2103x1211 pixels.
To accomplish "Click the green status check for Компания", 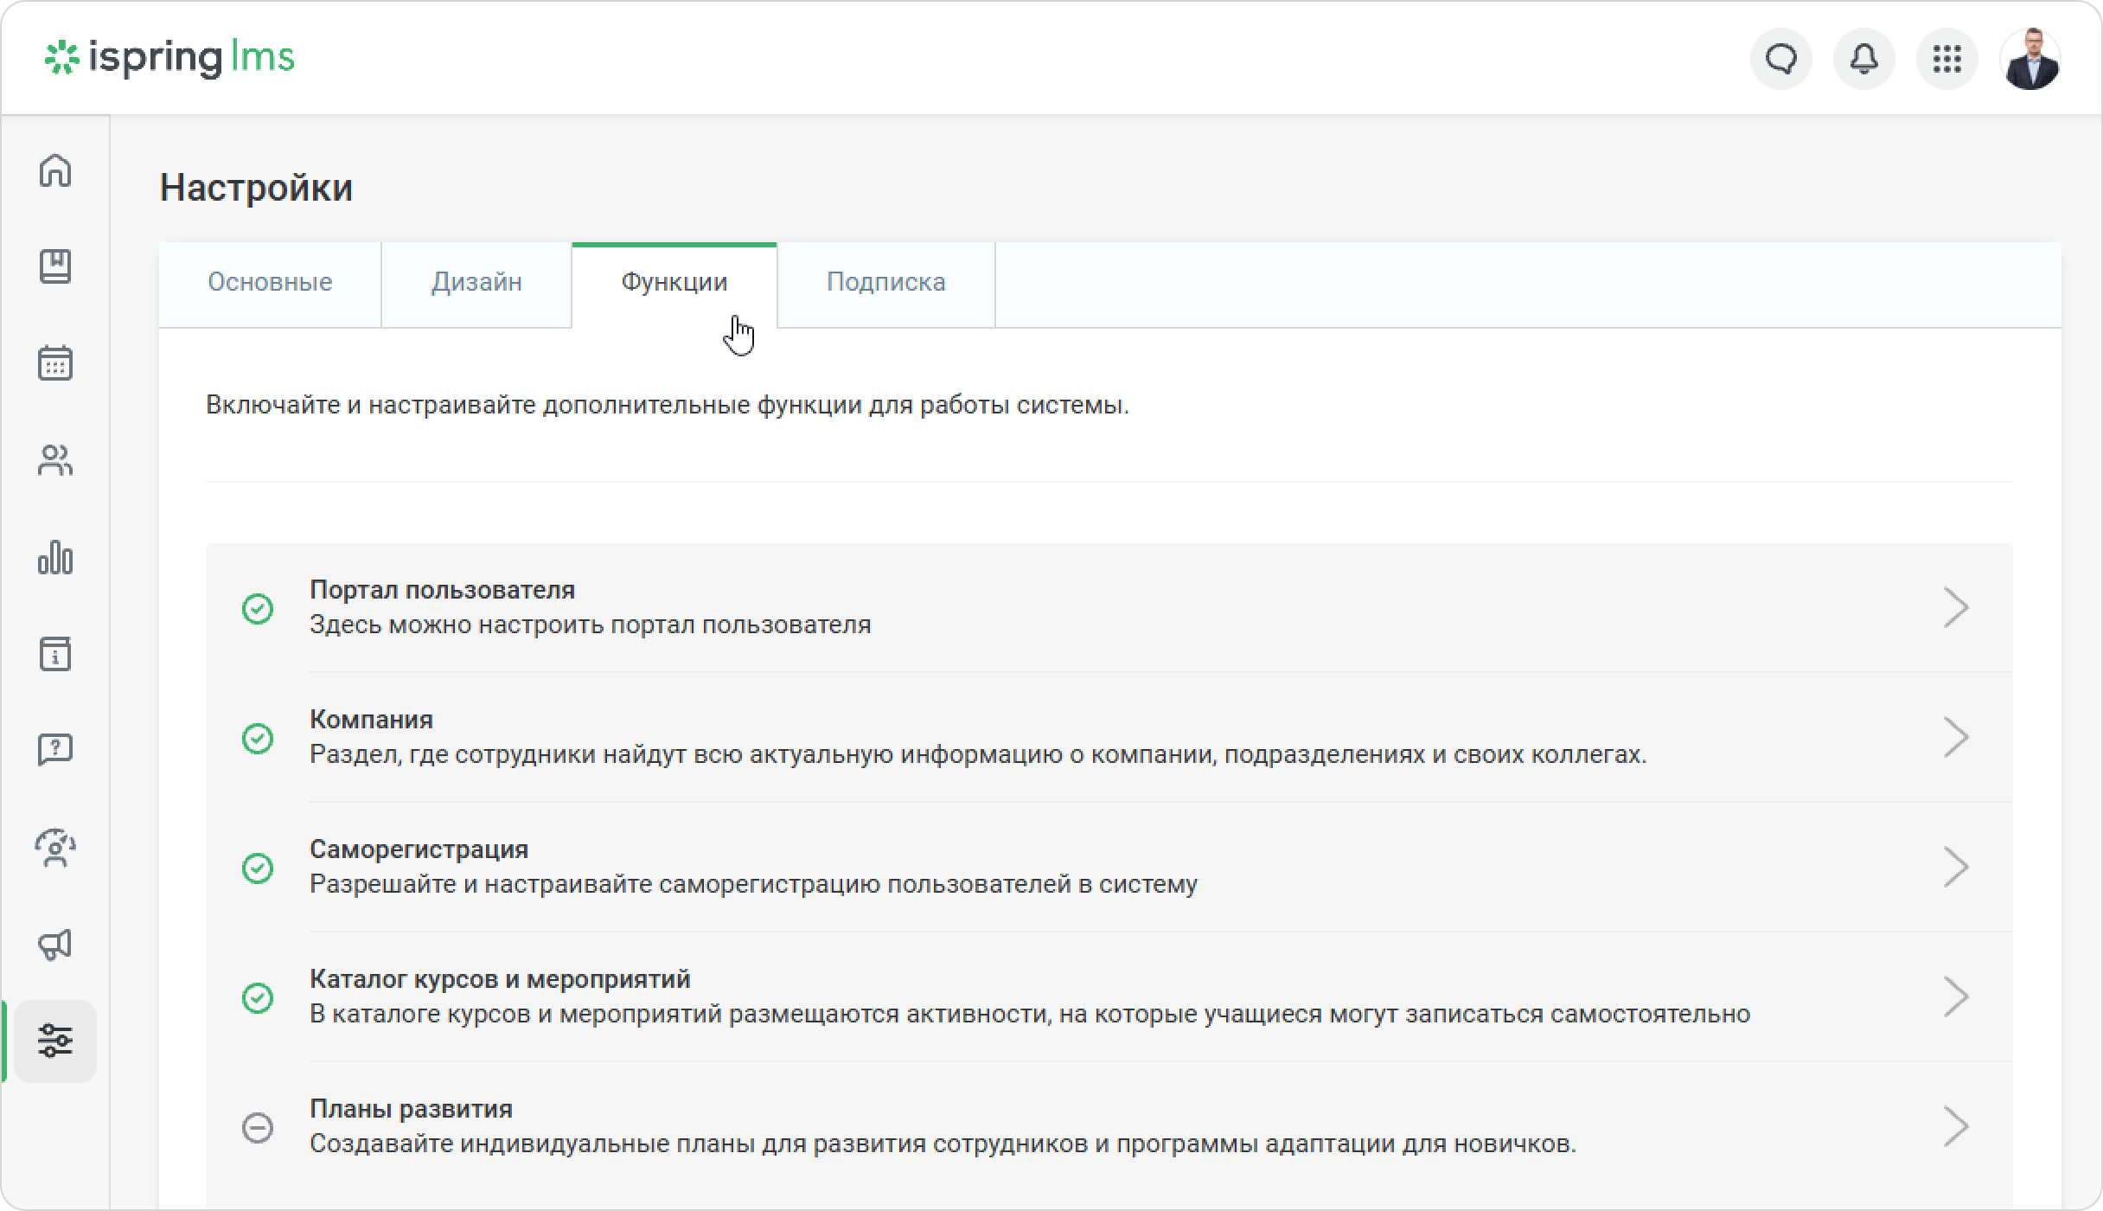I will (258, 738).
